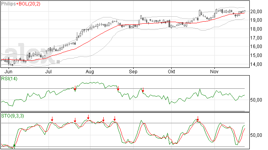The width and height of the screenshot is (268, 150).
Task: Select the +BOL(20;2) indicator label
Action: tap(28, 4)
